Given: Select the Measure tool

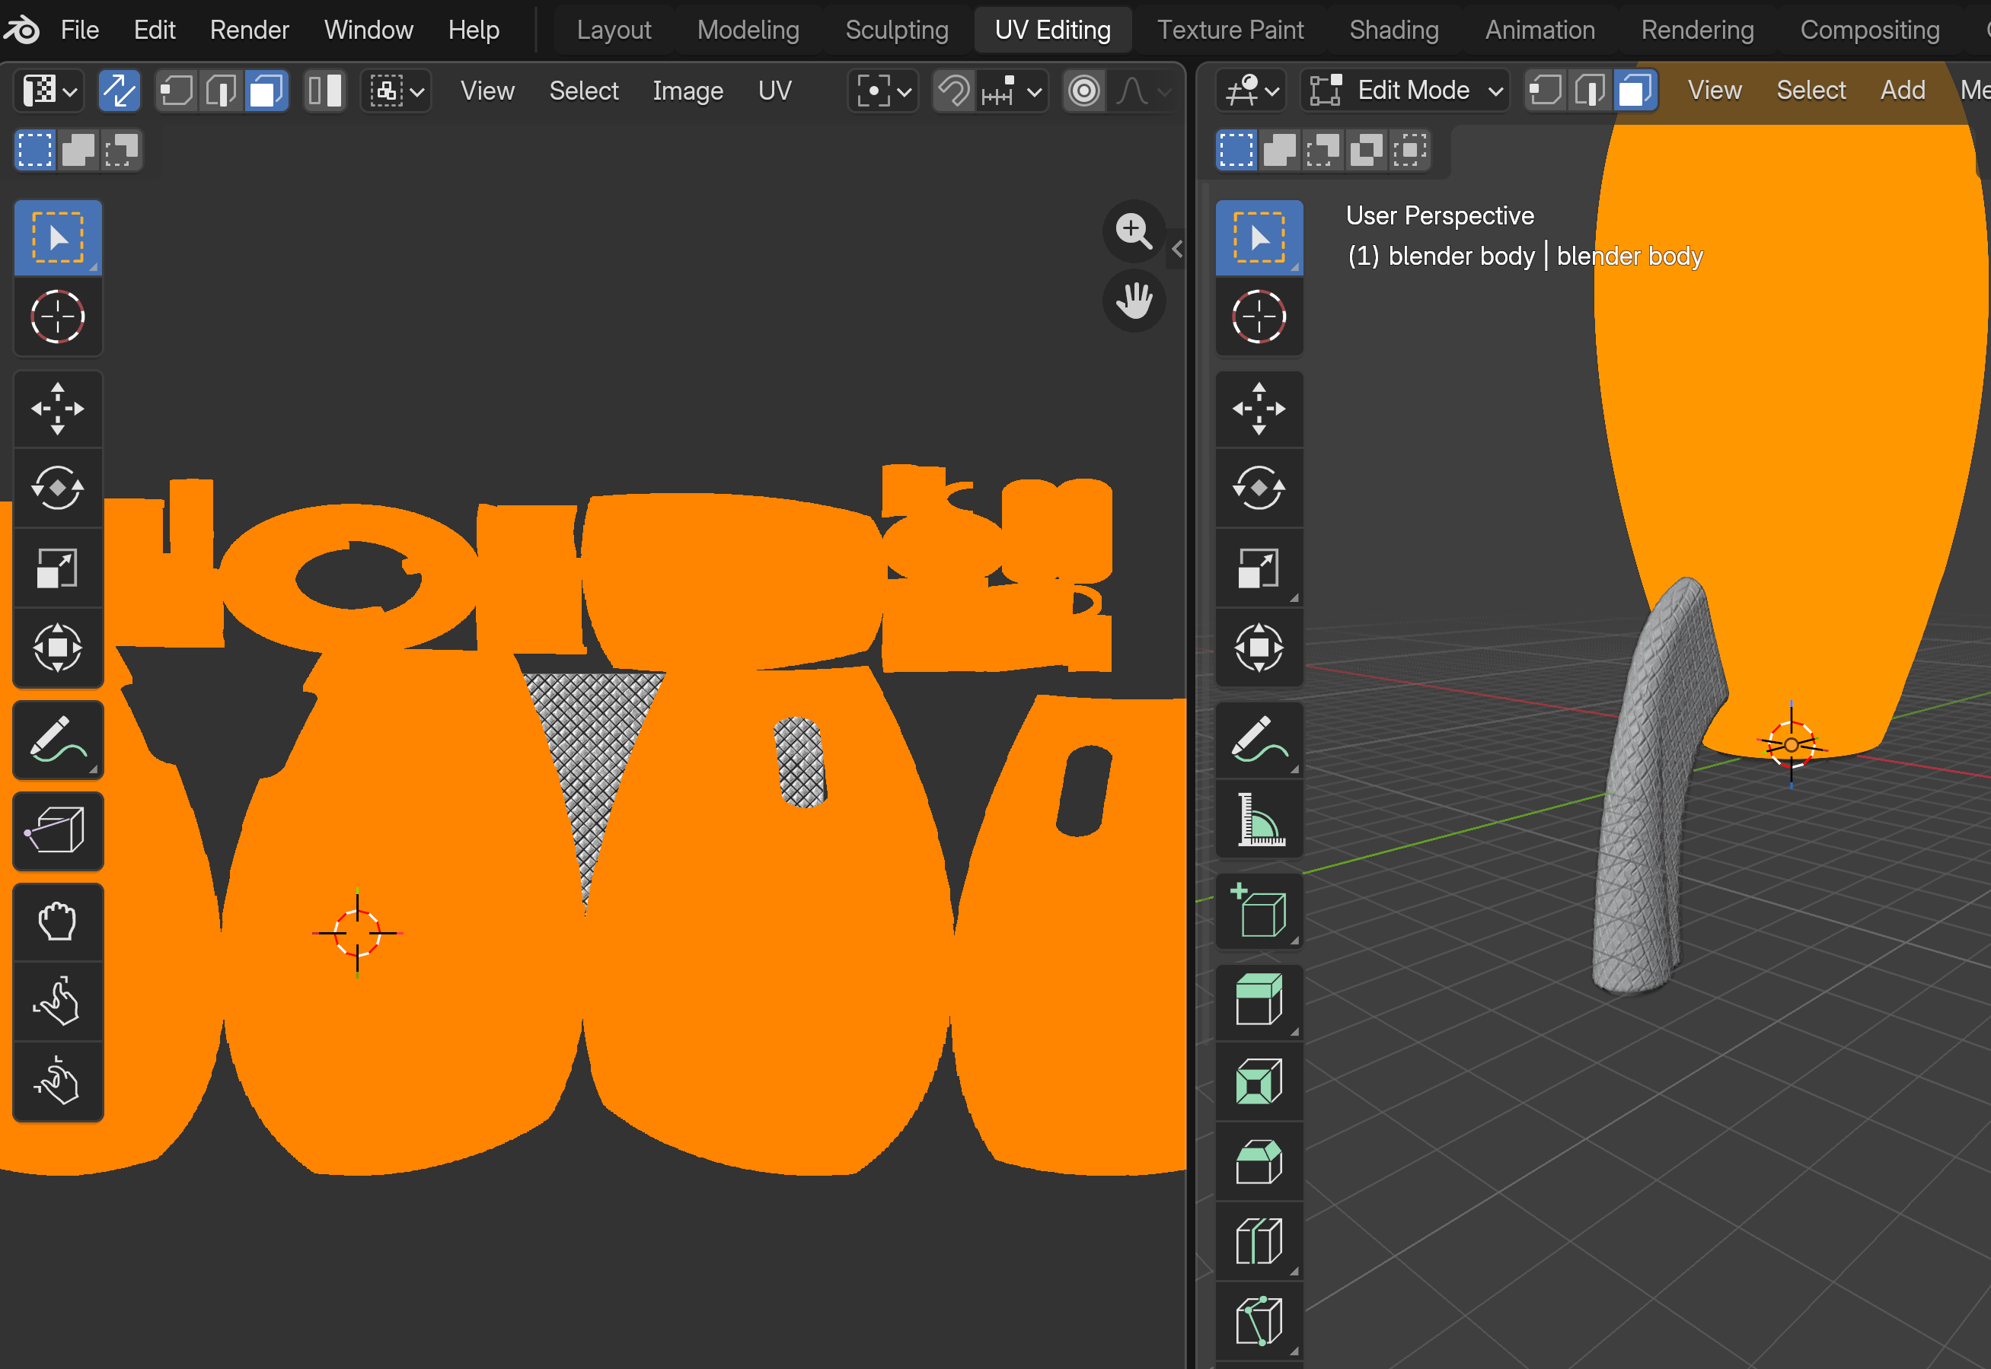Looking at the screenshot, I should click(x=1259, y=818).
